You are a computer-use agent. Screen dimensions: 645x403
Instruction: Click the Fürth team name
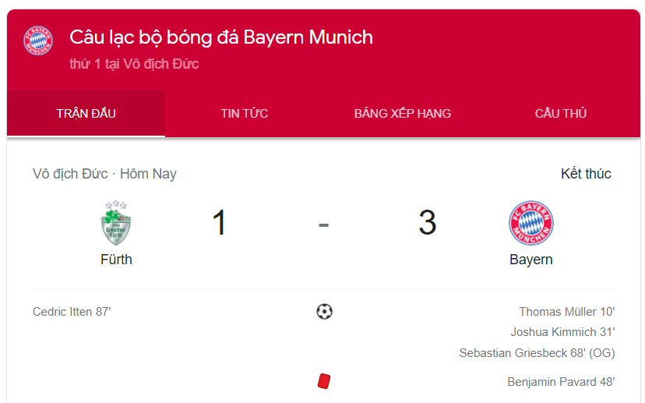point(116,260)
